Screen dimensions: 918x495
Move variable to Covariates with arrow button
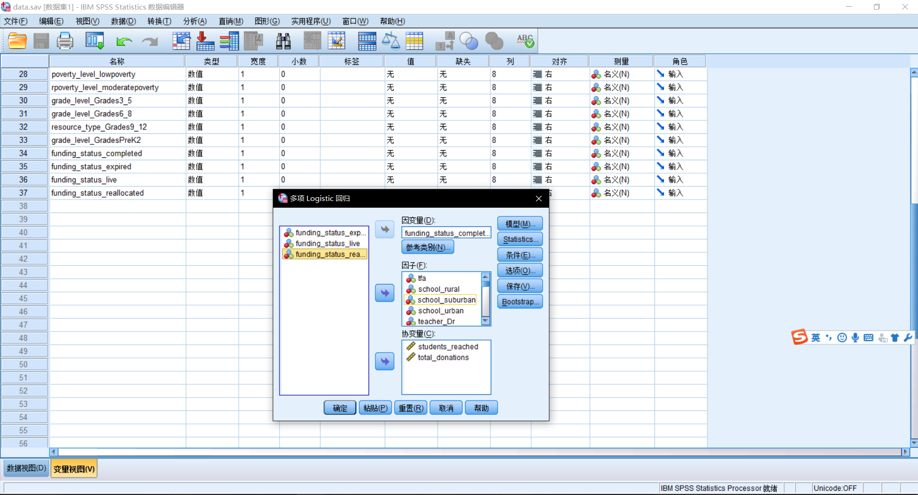[384, 361]
